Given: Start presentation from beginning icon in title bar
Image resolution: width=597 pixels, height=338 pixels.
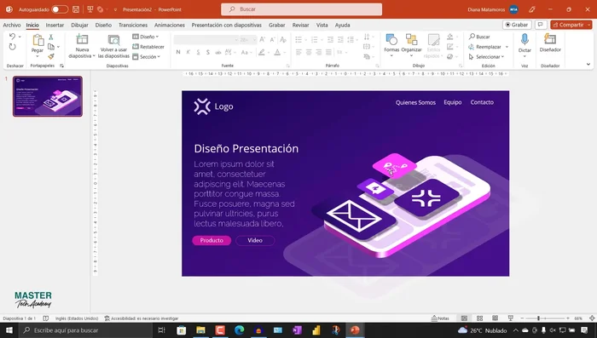Looking at the screenshot, I should [x=90, y=9].
